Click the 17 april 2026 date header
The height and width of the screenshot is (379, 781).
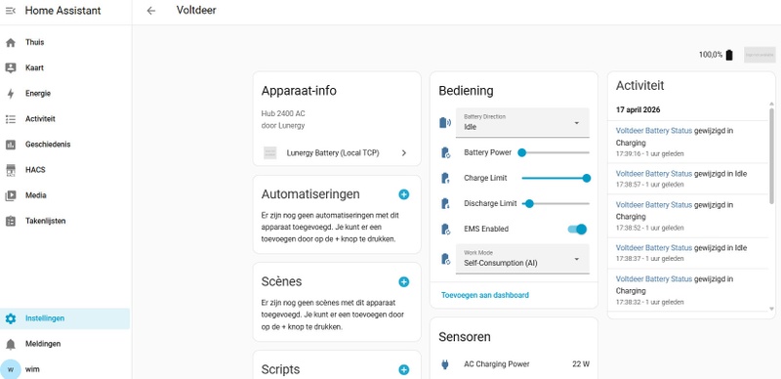tap(638, 109)
